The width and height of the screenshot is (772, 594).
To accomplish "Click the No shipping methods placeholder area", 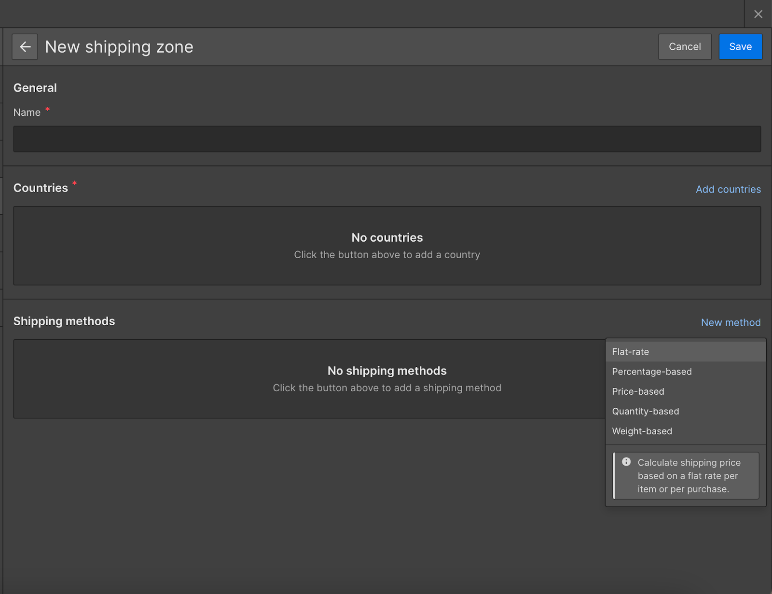I will (309, 379).
